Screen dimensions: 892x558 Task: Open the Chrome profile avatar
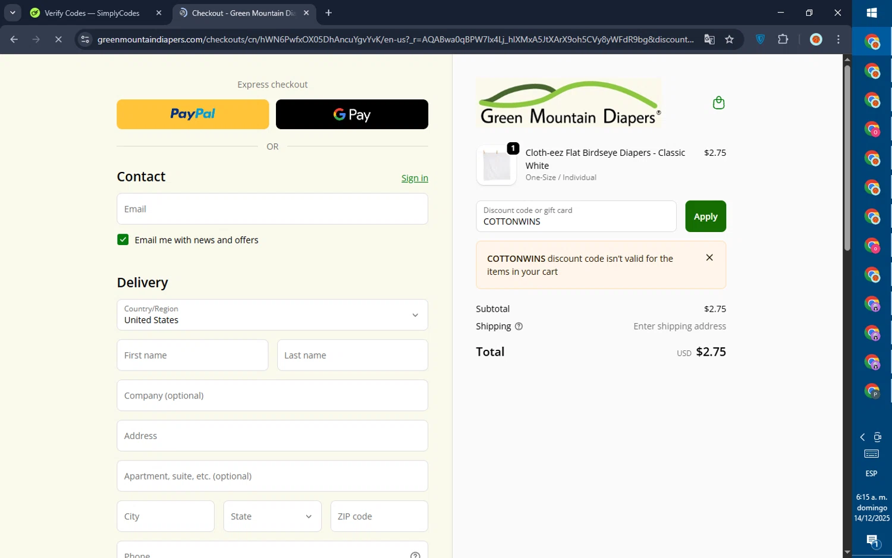coord(816,40)
